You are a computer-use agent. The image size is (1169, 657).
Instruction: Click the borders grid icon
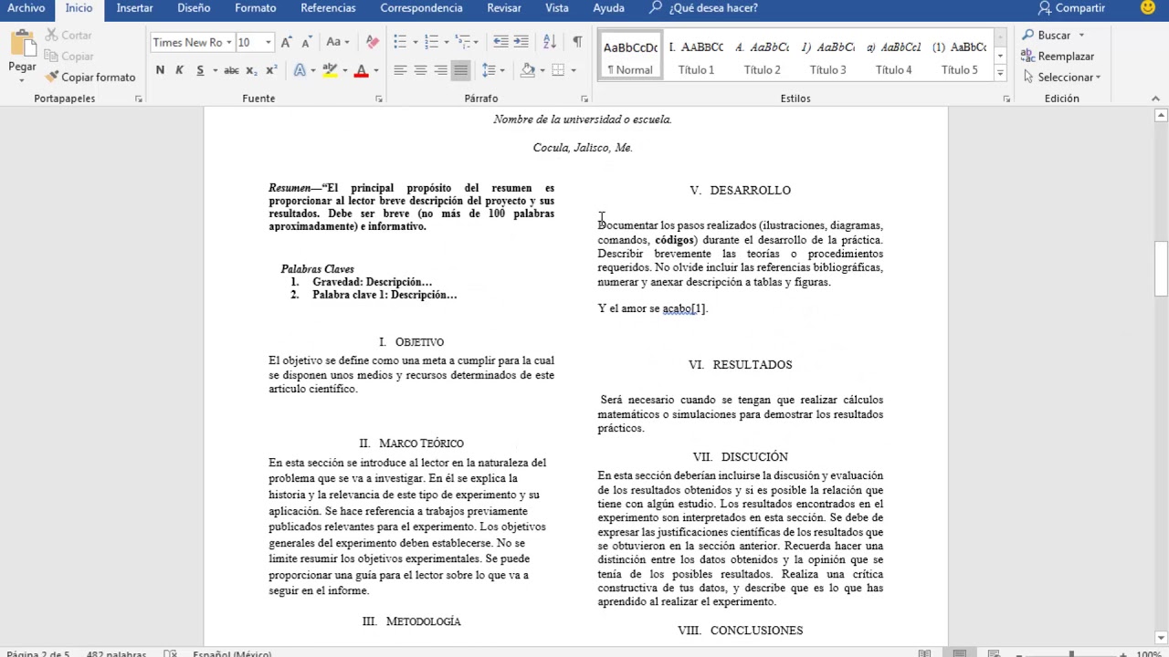click(x=558, y=70)
